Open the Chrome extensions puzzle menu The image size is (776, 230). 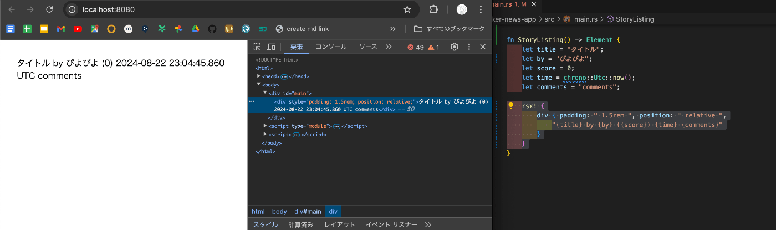point(434,9)
